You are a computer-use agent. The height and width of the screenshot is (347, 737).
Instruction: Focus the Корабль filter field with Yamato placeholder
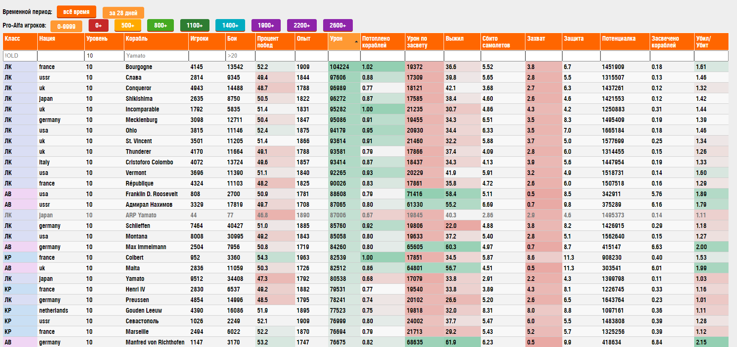click(x=156, y=56)
